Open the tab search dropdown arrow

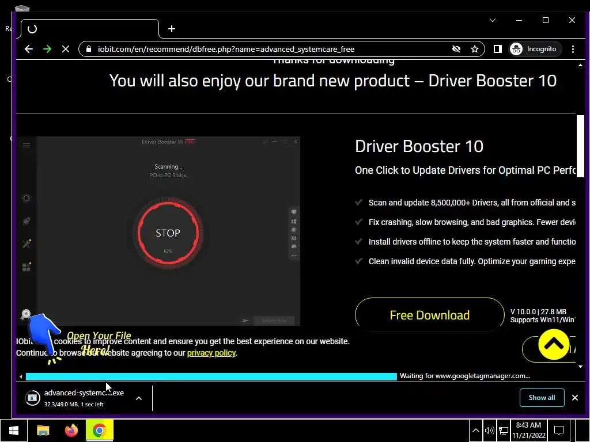click(493, 20)
